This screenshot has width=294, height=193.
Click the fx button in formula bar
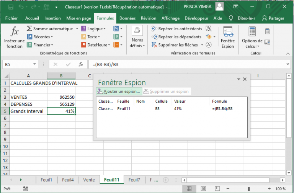81,64
